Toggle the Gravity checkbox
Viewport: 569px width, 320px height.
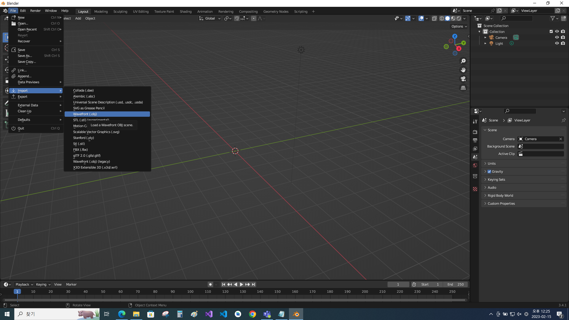point(489,172)
